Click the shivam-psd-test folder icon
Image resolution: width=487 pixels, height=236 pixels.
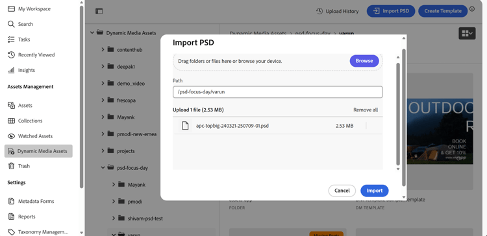pyautogui.click(x=121, y=218)
